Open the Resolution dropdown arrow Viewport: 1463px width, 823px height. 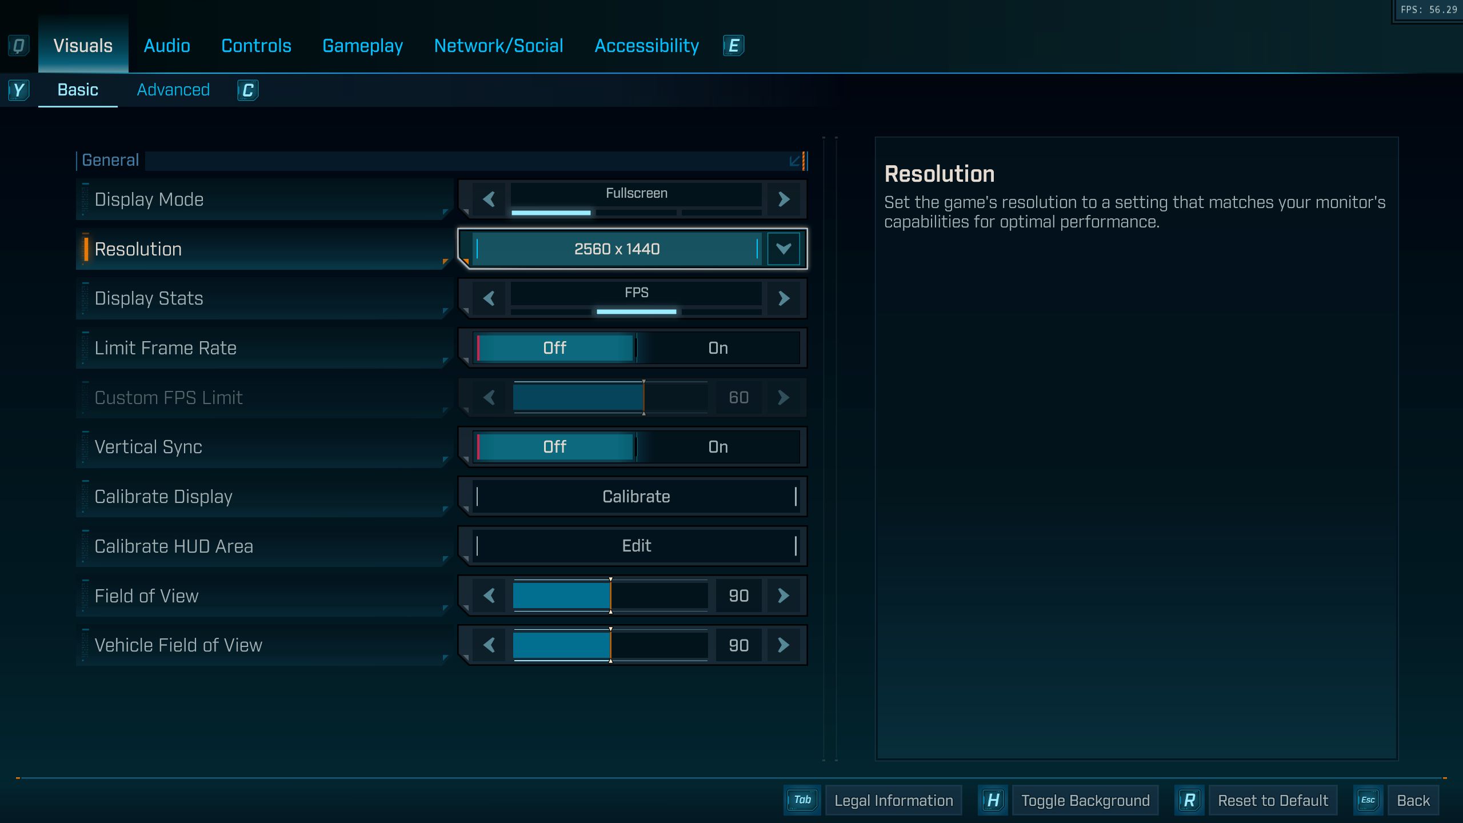784,249
